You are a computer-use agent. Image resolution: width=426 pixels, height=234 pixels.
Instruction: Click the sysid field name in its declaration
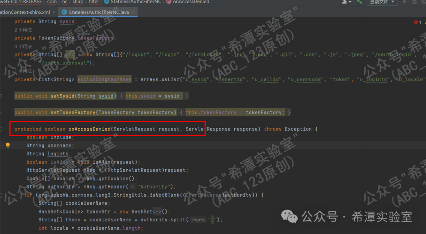pyautogui.click(x=67, y=21)
